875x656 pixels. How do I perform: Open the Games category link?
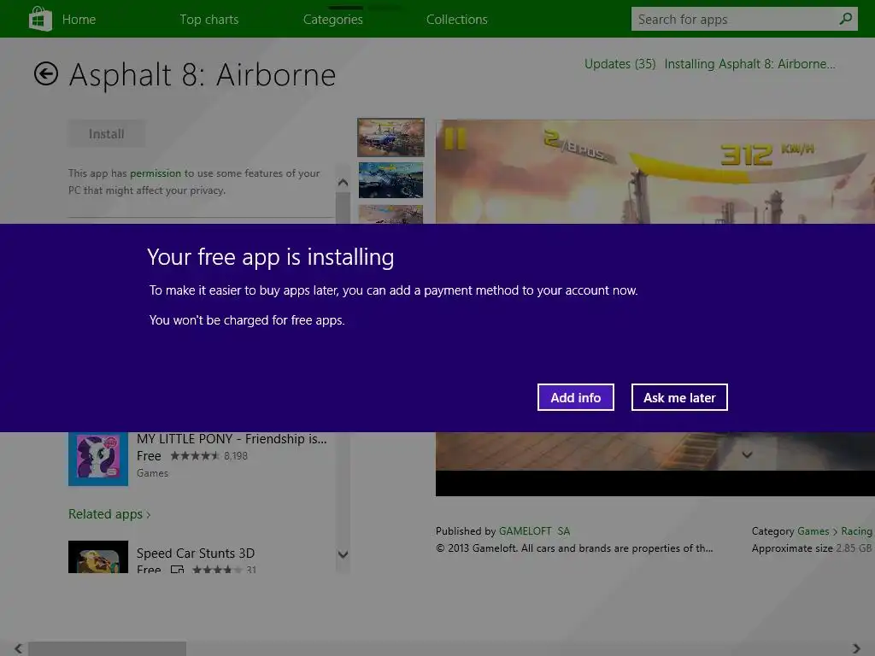point(813,531)
